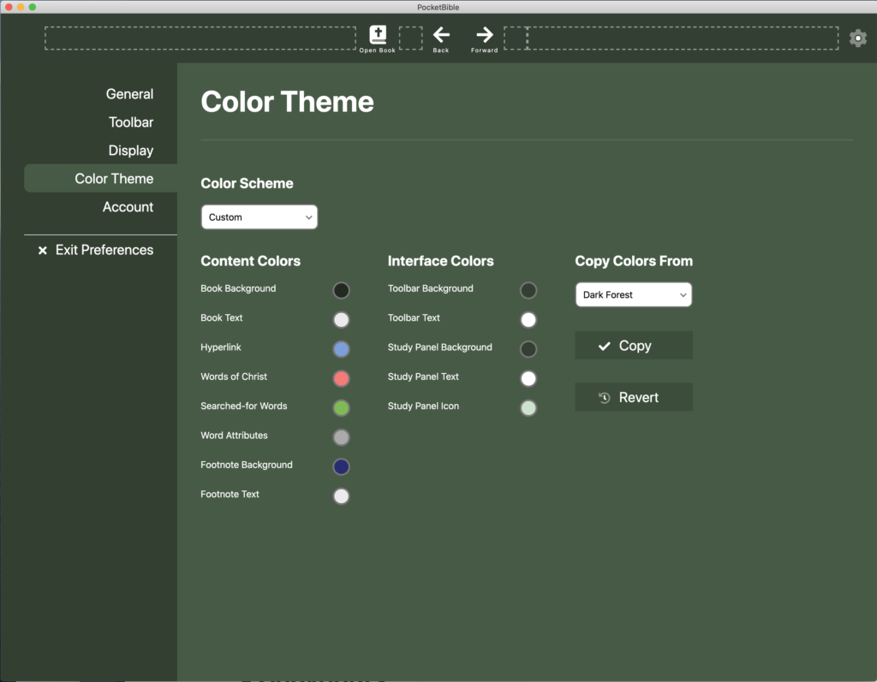Click the "Content Colors" heading
The width and height of the screenshot is (877, 682).
tap(251, 261)
